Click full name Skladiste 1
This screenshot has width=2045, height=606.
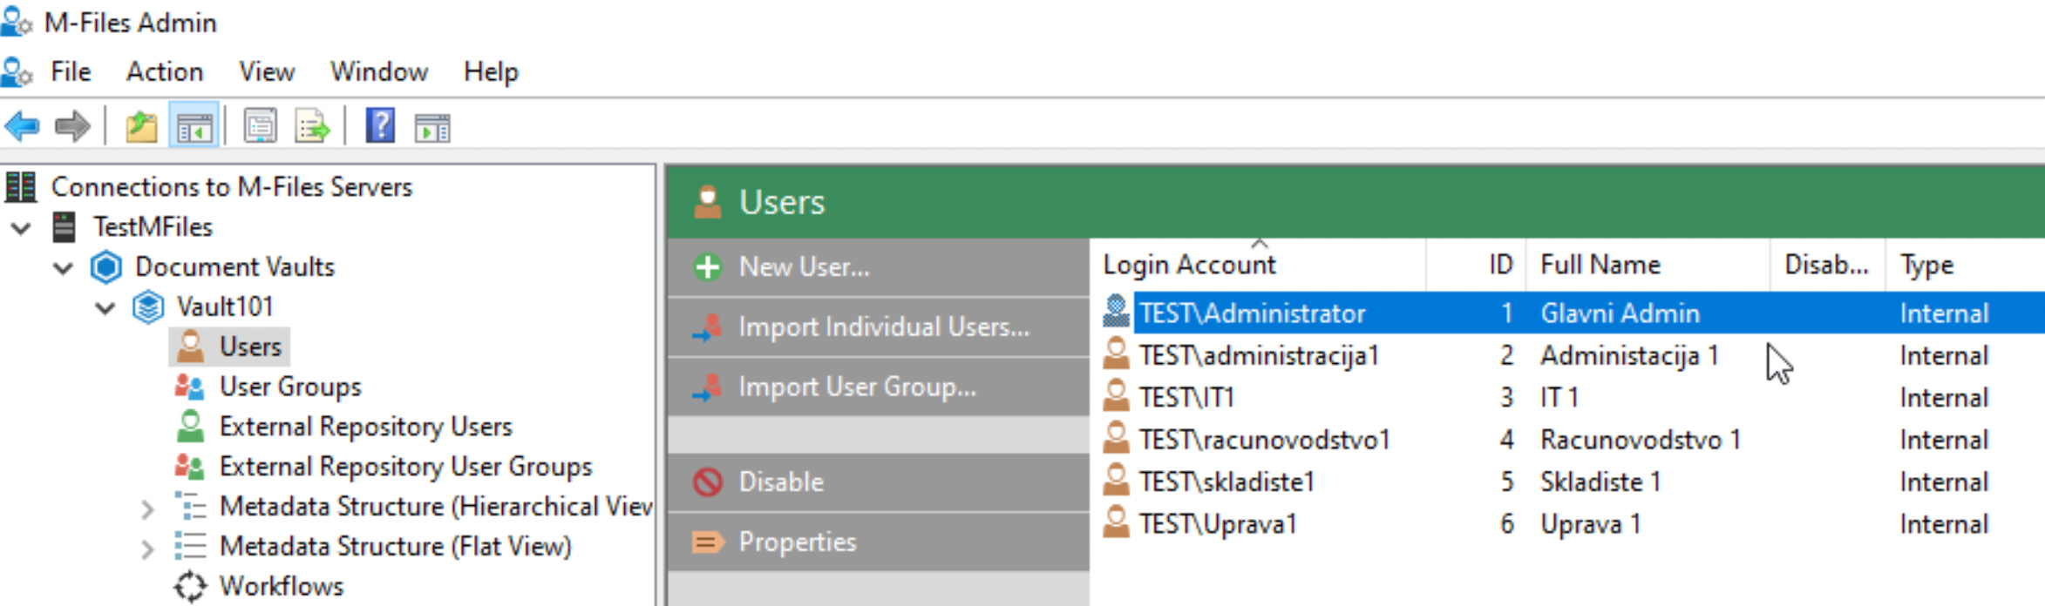(1600, 481)
